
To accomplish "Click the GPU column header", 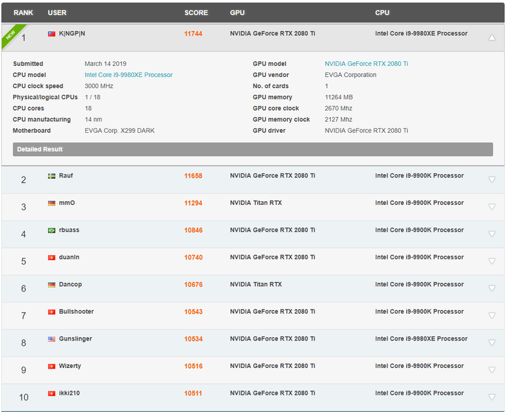I will click(x=237, y=13).
